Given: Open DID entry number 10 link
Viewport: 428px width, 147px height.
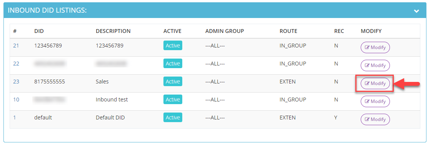Looking at the screenshot, I should point(16,100).
